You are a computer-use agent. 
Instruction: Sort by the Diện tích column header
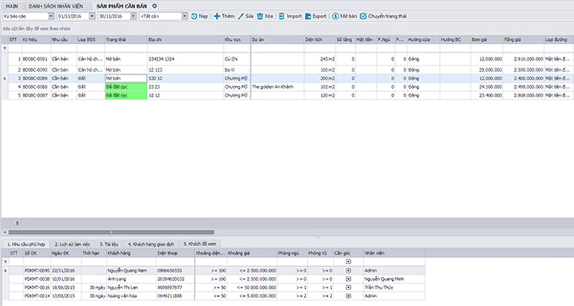319,39
